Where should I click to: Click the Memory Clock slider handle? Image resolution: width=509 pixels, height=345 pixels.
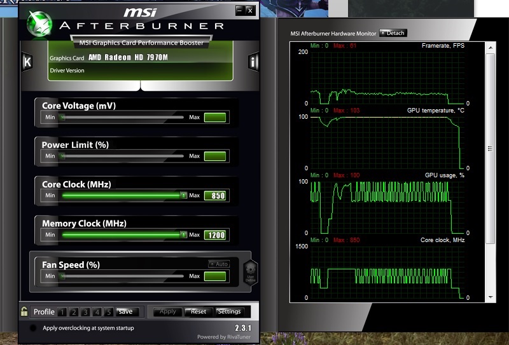[x=183, y=234]
